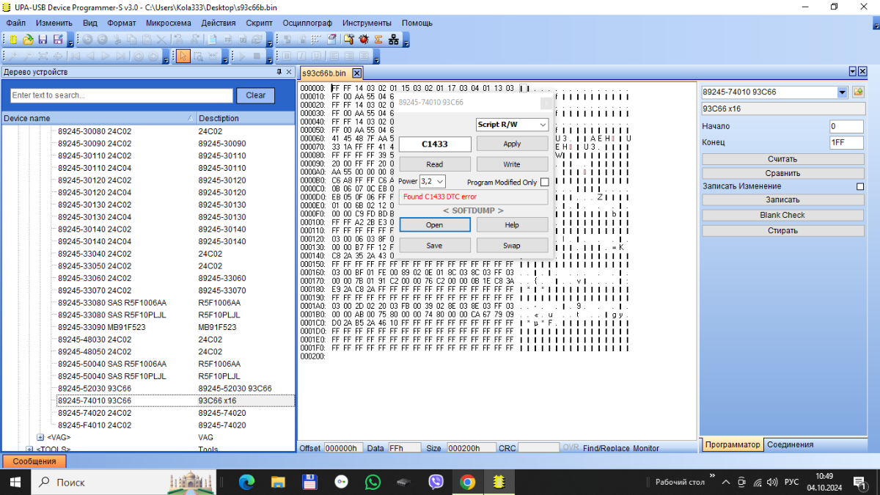This screenshot has height=495, width=880.
Task: Expand the VAG tree node
Action: 41,437
